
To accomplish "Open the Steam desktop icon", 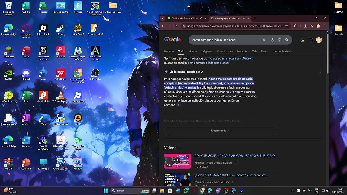I will click(60, 30).
